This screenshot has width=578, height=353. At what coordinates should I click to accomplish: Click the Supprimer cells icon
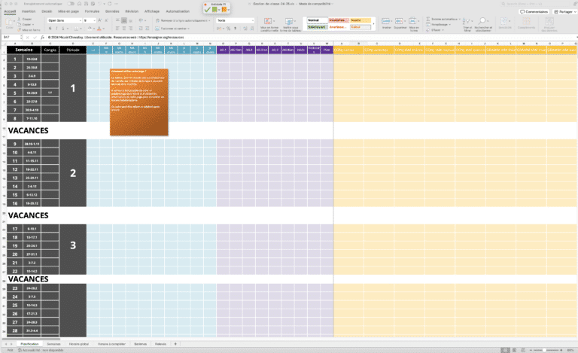pos(399,21)
